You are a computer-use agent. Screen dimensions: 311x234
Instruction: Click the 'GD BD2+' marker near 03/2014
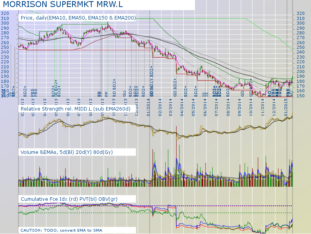point(175,88)
